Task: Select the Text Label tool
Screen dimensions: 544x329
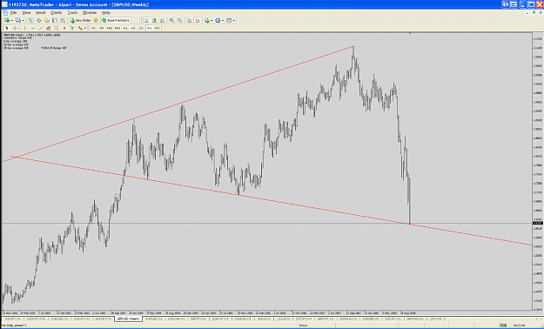Action: [72, 28]
